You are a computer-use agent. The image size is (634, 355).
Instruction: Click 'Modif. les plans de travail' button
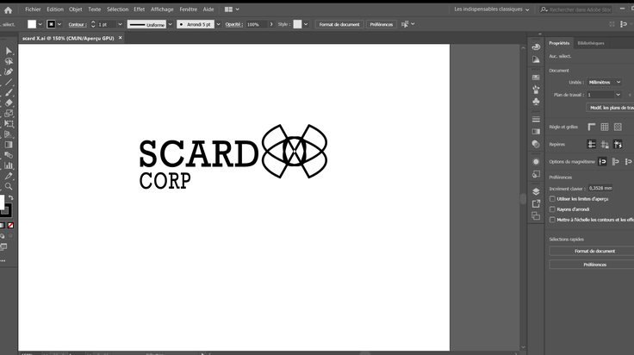[x=610, y=108]
